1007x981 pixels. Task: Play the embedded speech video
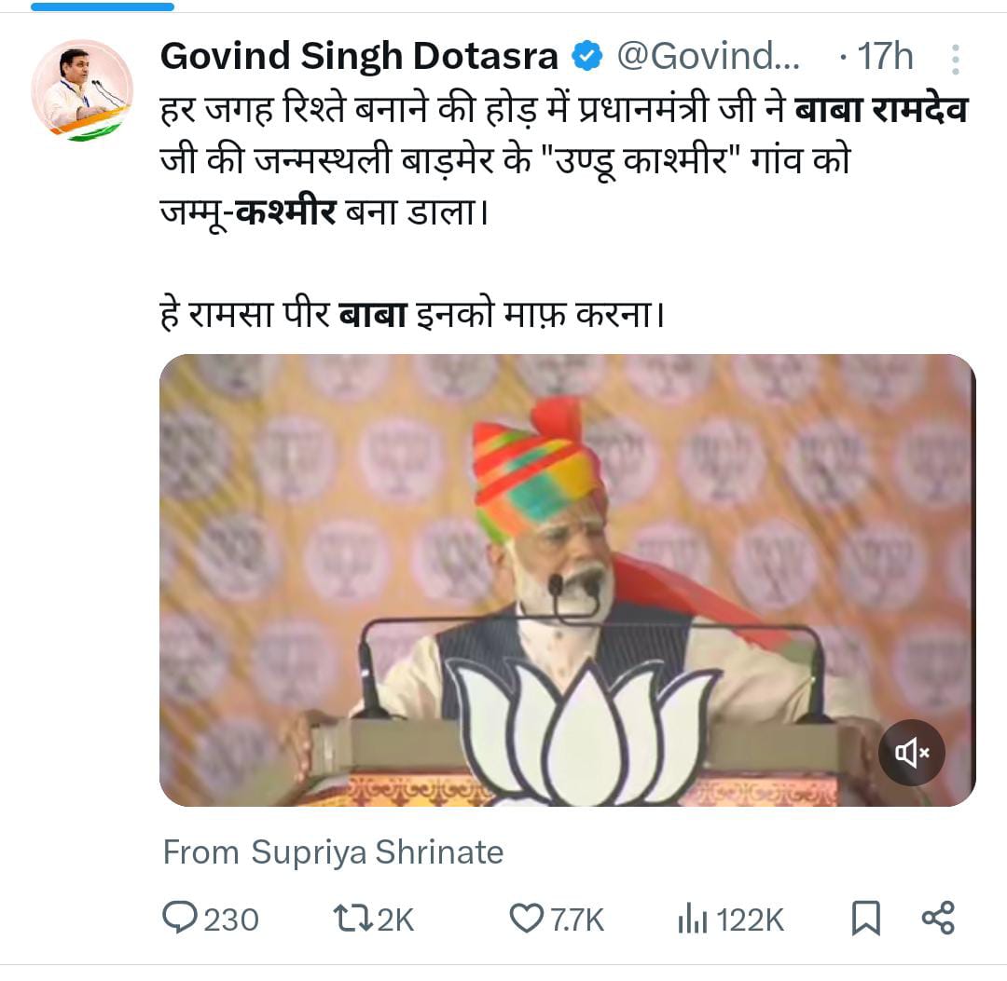567,579
